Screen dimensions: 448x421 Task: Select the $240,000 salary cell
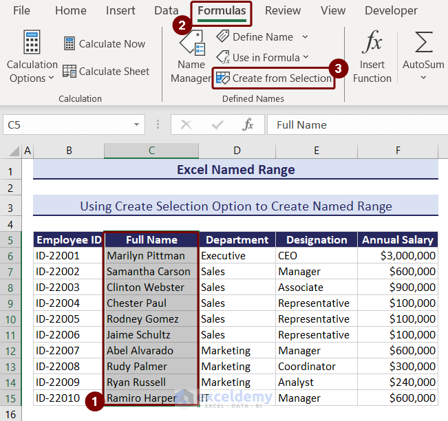point(398,382)
